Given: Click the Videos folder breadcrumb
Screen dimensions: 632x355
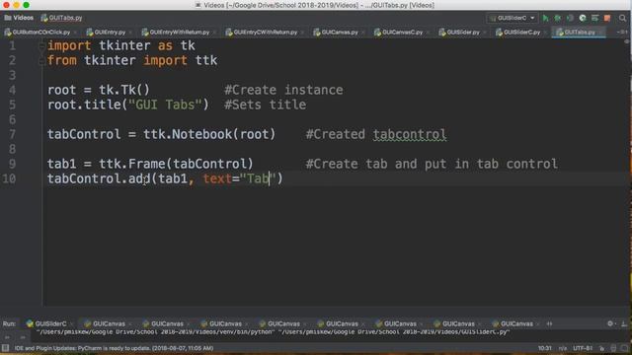Looking at the screenshot, I should click(19, 18).
